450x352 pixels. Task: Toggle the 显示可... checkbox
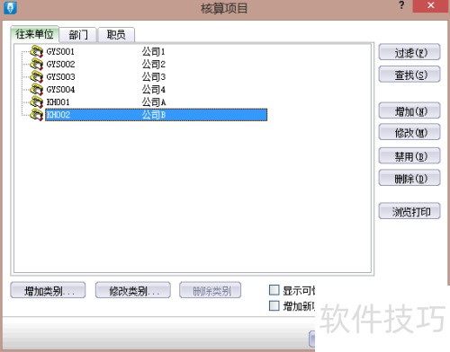point(274,290)
